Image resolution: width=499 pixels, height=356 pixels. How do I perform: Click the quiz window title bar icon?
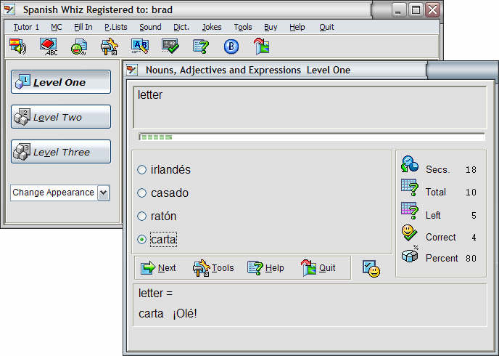coord(132,70)
